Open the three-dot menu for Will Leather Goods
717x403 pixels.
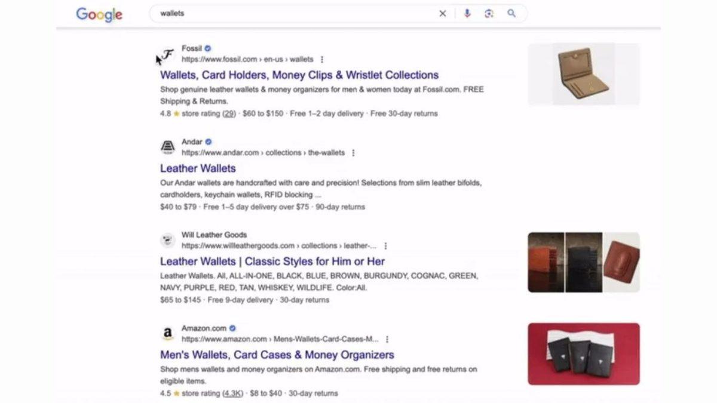click(386, 245)
